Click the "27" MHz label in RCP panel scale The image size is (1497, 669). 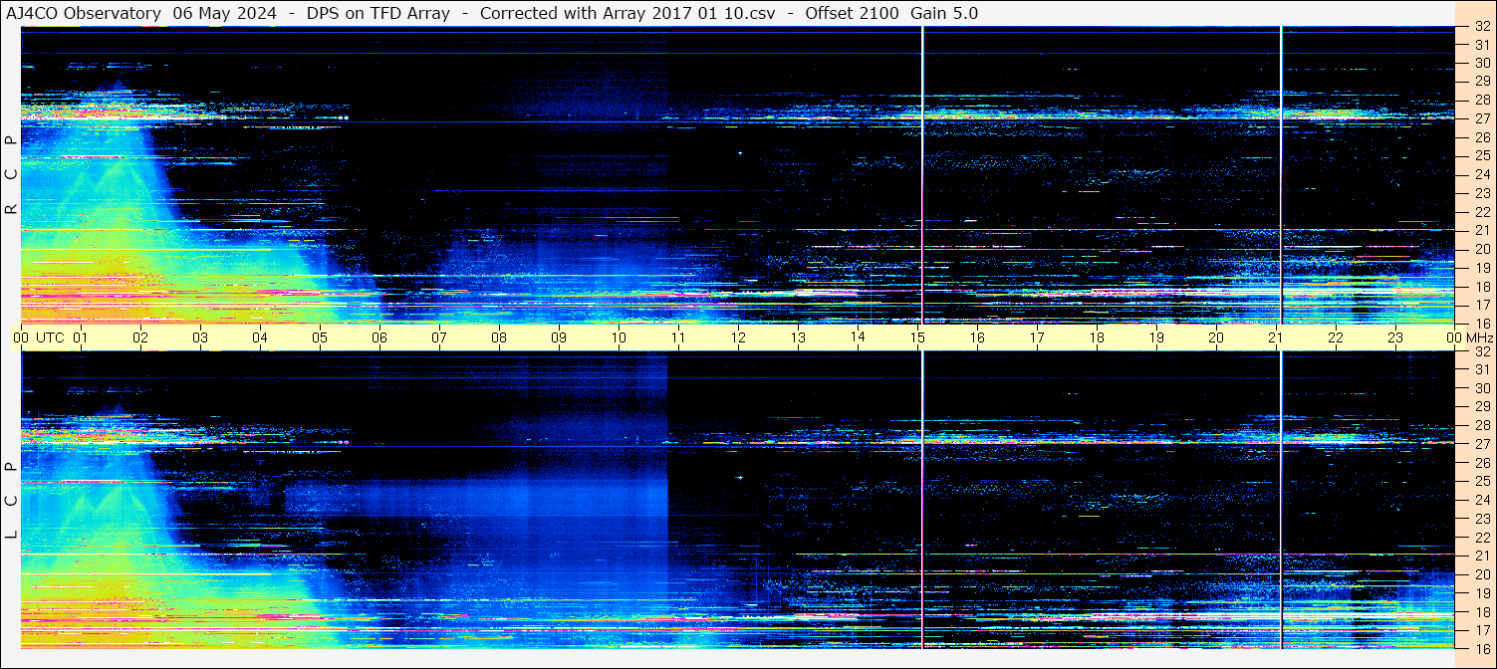click(1481, 118)
